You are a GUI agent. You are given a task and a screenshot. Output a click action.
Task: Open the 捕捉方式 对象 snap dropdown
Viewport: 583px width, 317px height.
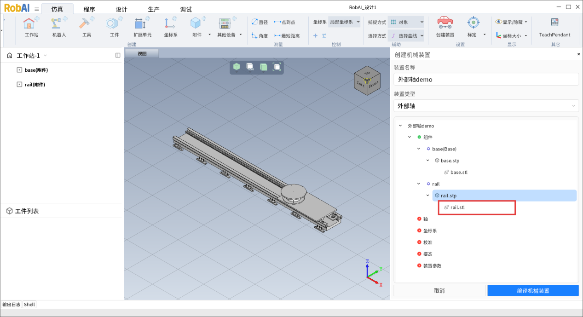point(406,22)
